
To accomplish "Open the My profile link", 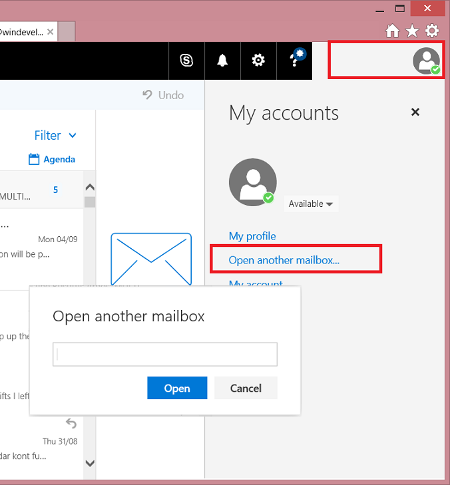I will pos(252,236).
